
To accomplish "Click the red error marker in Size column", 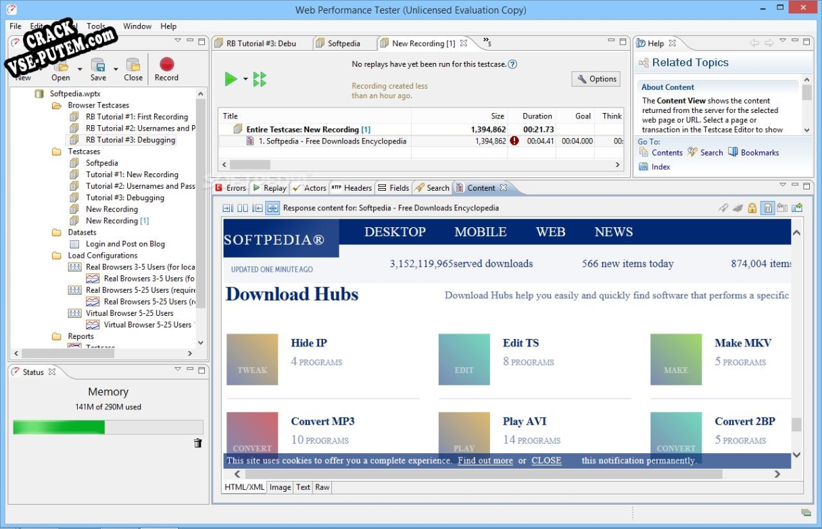I will click(x=514, y=141).
